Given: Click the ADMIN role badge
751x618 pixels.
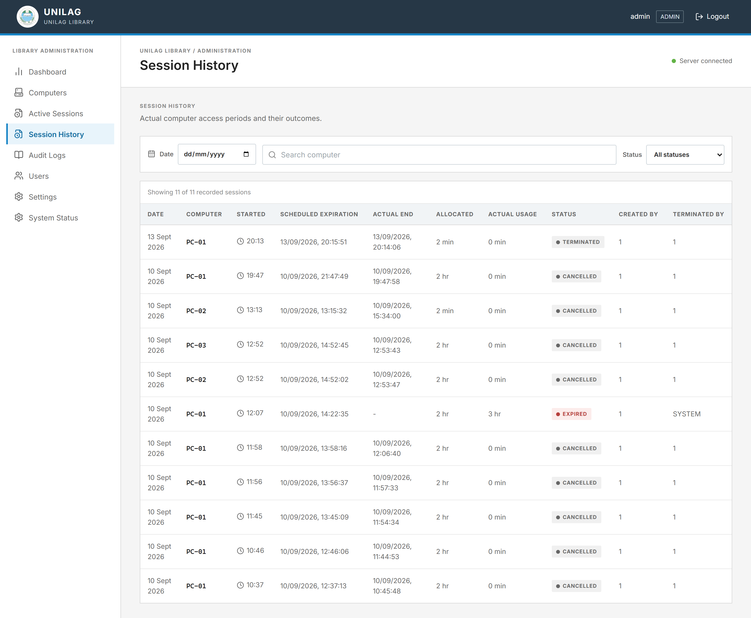Looking at the screenshot, I should pos(669,17).
